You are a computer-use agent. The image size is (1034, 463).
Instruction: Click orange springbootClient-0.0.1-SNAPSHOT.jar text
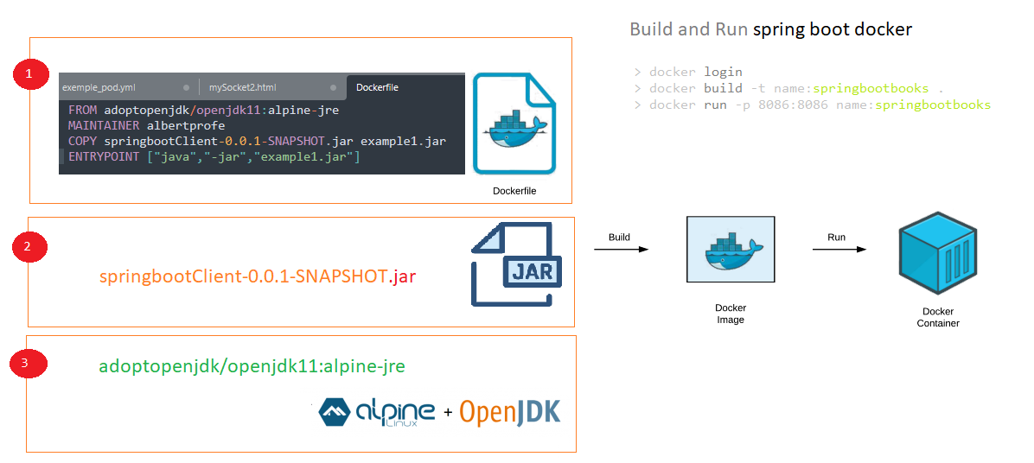pyautogui.click(x=257, y=276)
